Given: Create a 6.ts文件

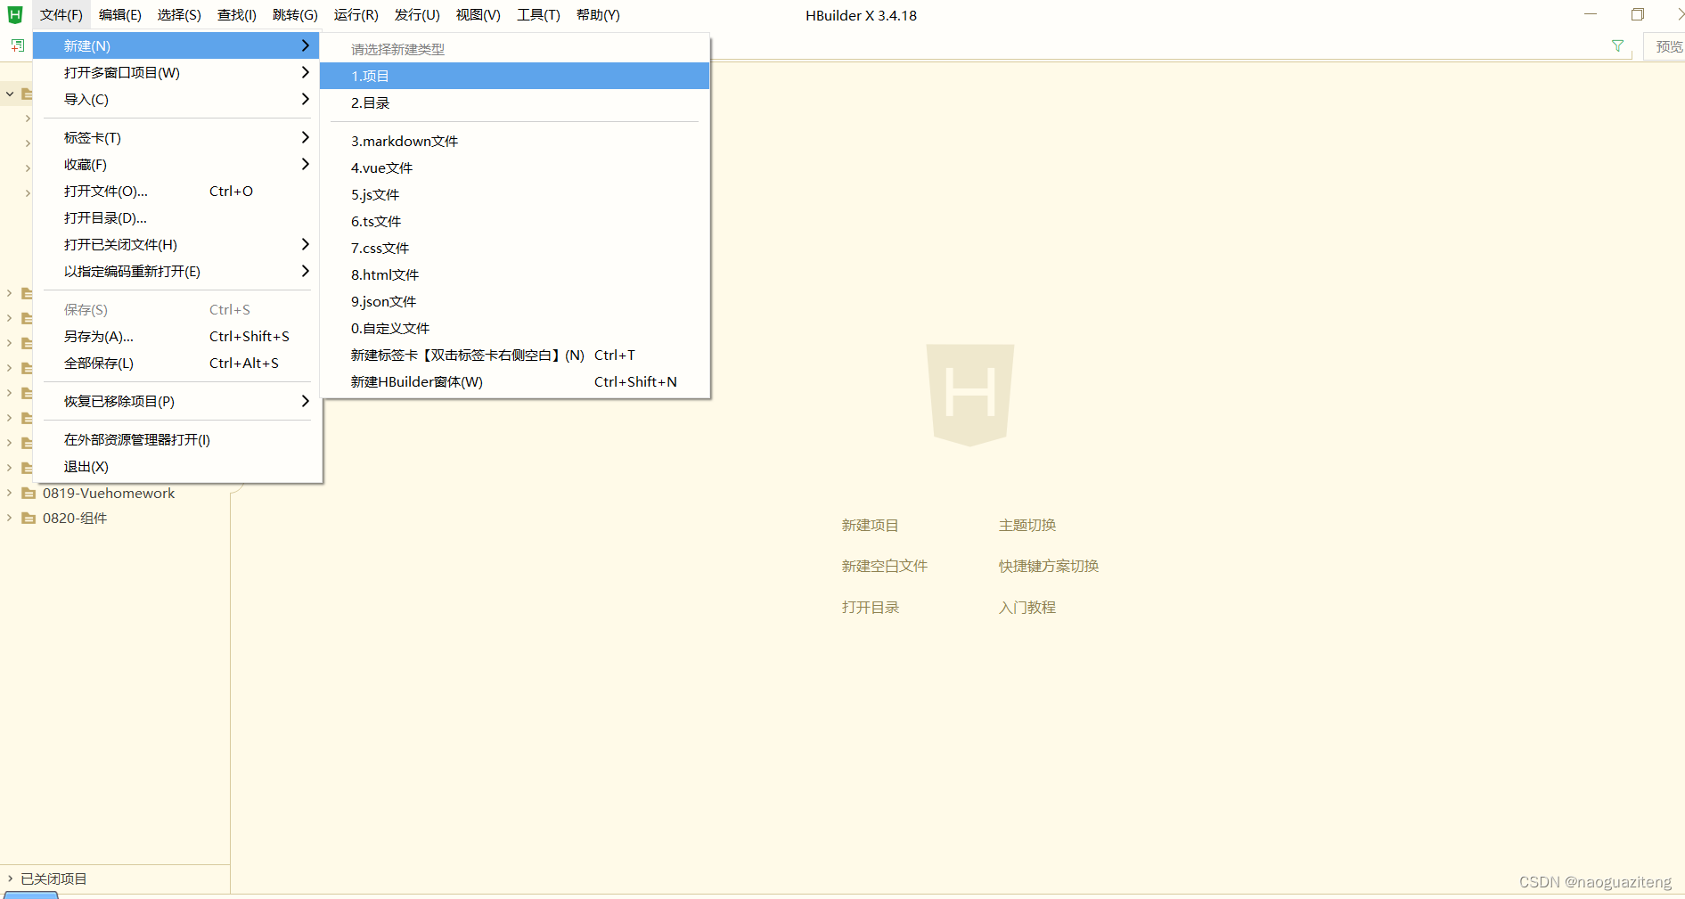Looking at the screenshot, I should tap(514, 221).
